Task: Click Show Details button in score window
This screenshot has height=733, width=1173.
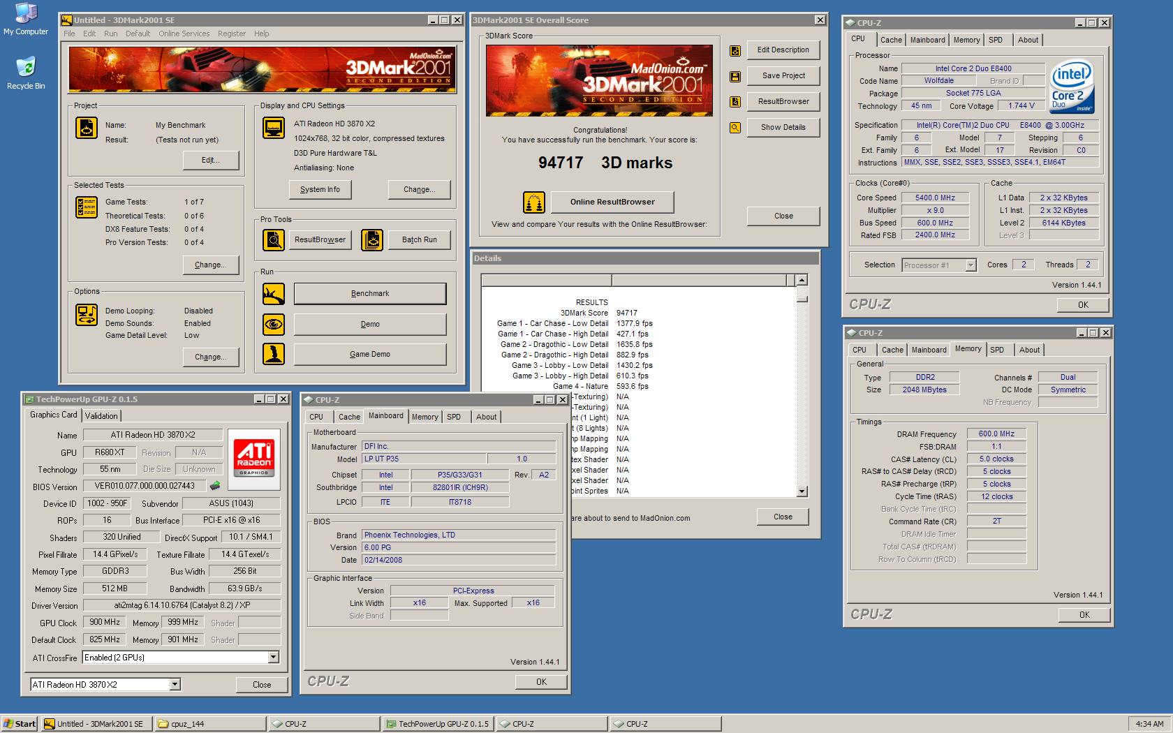Action: pos(783,128)
